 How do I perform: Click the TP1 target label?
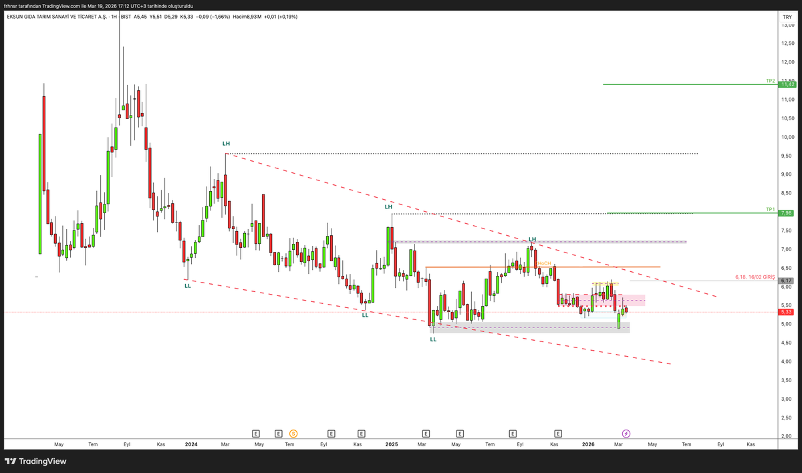(x=770, y=209)
